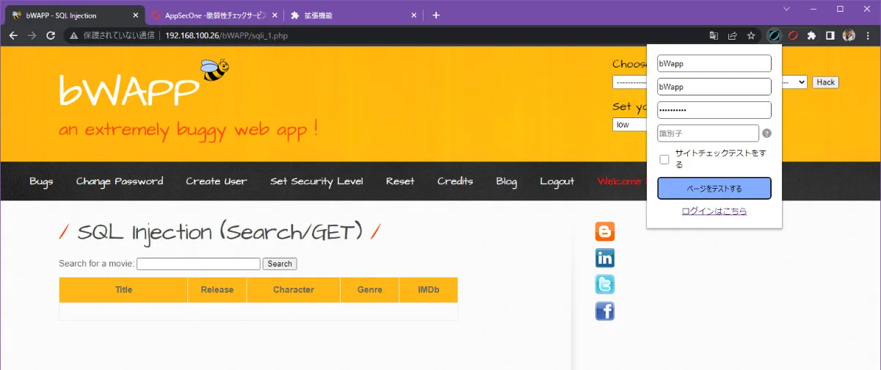The image size is (881, 370).
Task: Focus the Search for a movie text field
Action: coord(198,264)
